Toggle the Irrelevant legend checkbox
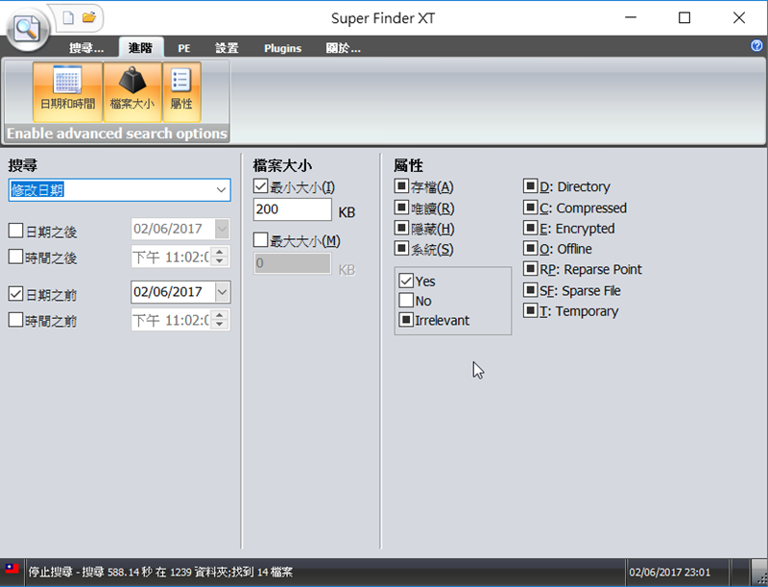The image size is (768, 587). point(406,320)
